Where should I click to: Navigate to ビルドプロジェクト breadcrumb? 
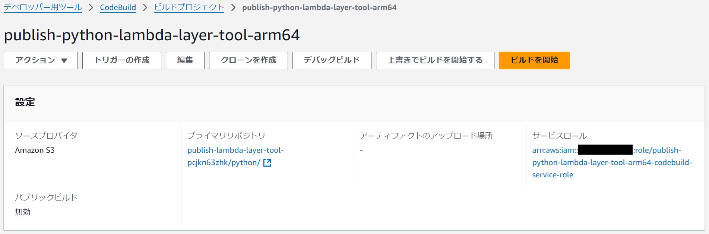coord(189,7)
